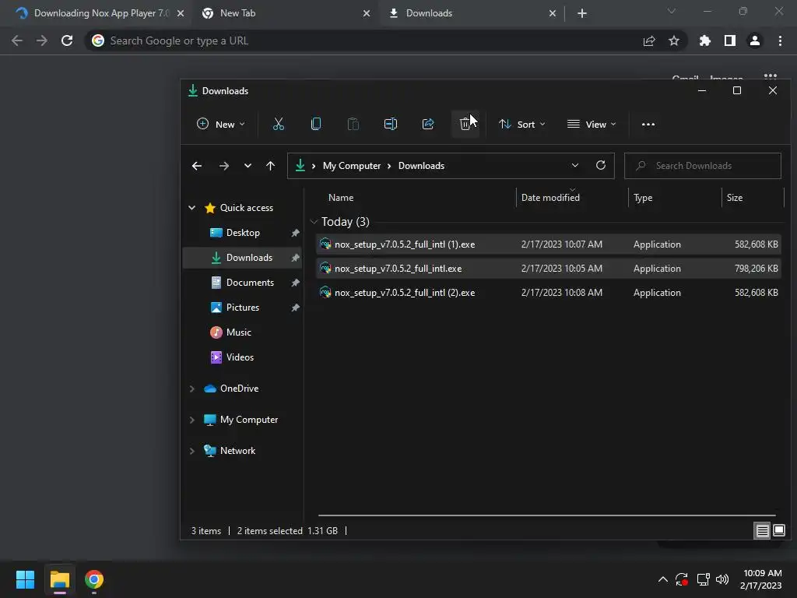Click My Computer in the breadcrumb path
Image resolution: width=797 pixels, height=598 pixels.
tap(351, 166)
